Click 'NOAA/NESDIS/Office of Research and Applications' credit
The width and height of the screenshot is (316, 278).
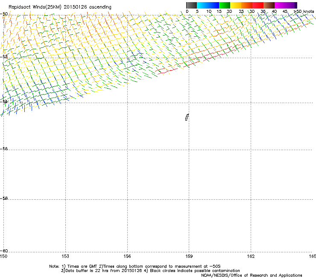252,275
